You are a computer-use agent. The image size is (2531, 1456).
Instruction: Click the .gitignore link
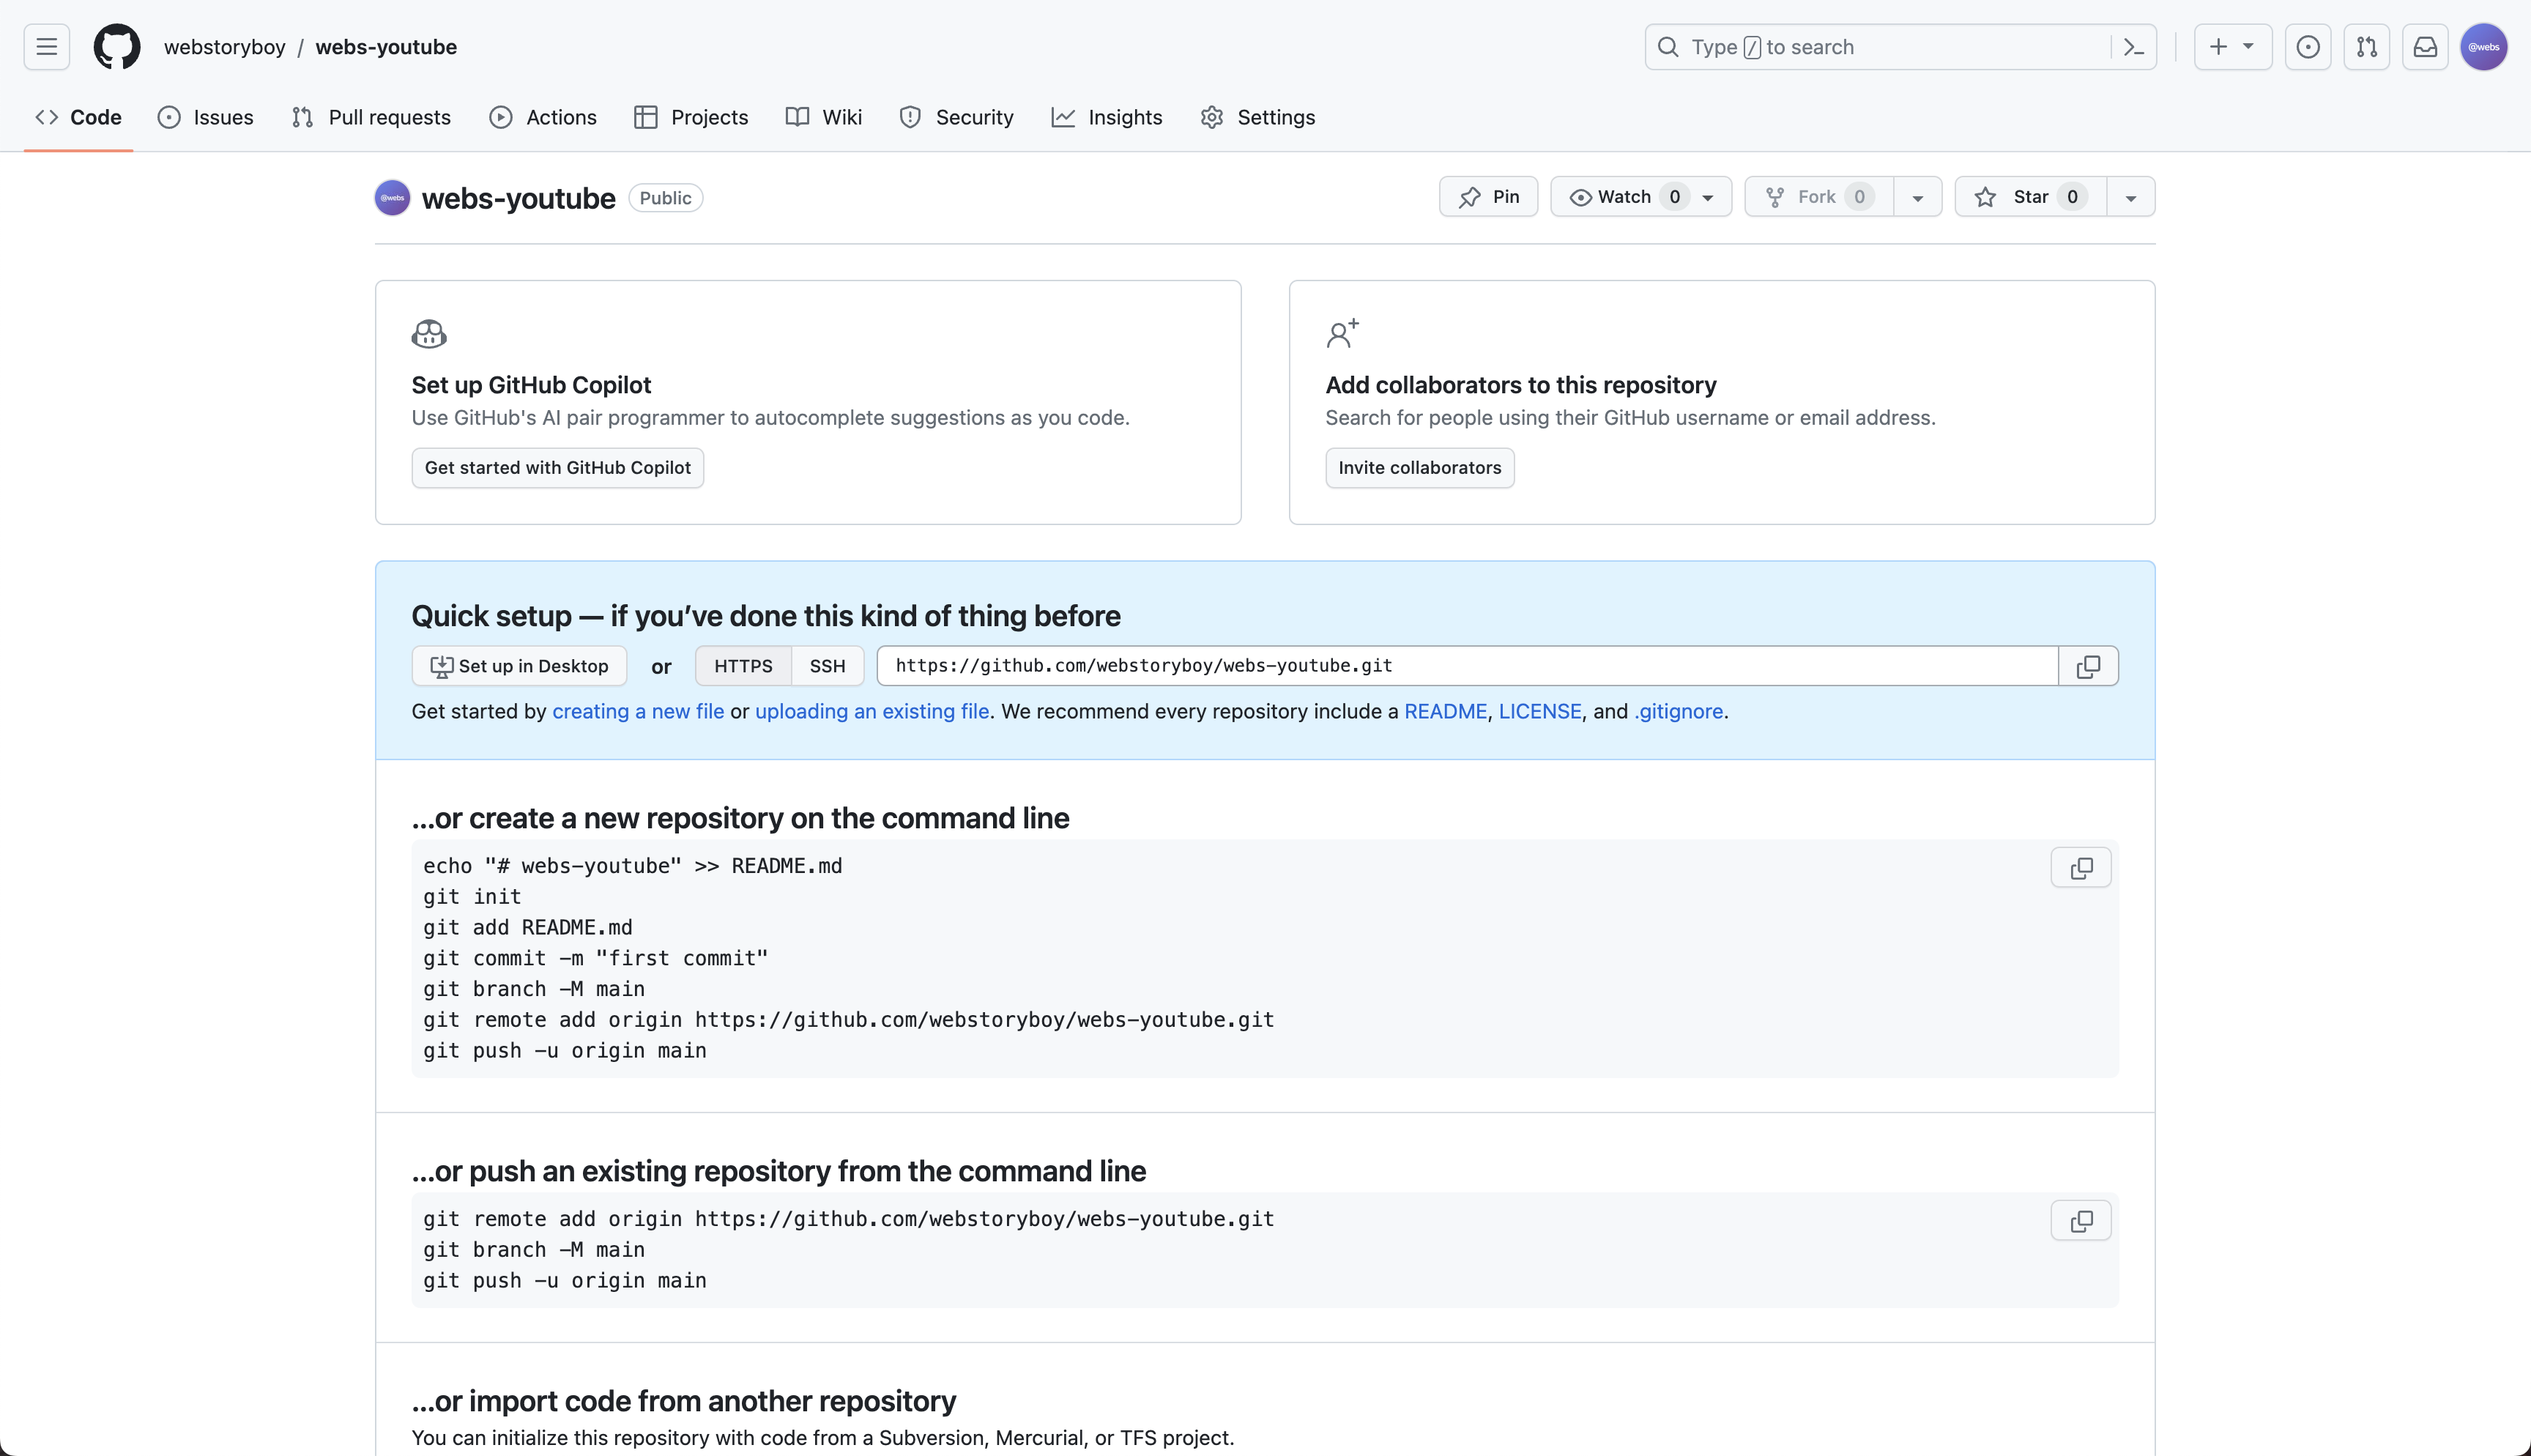tap(1679, 711)
